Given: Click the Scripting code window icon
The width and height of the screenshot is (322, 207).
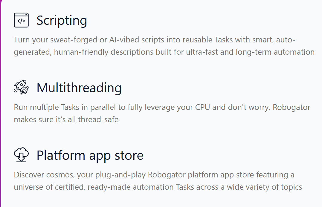Looking at the screenshot, I should [x=21, y=20].
